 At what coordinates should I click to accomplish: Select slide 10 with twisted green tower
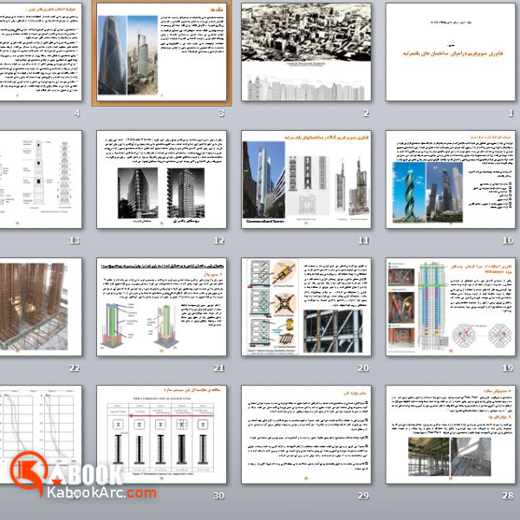click(x=451, y=179)
